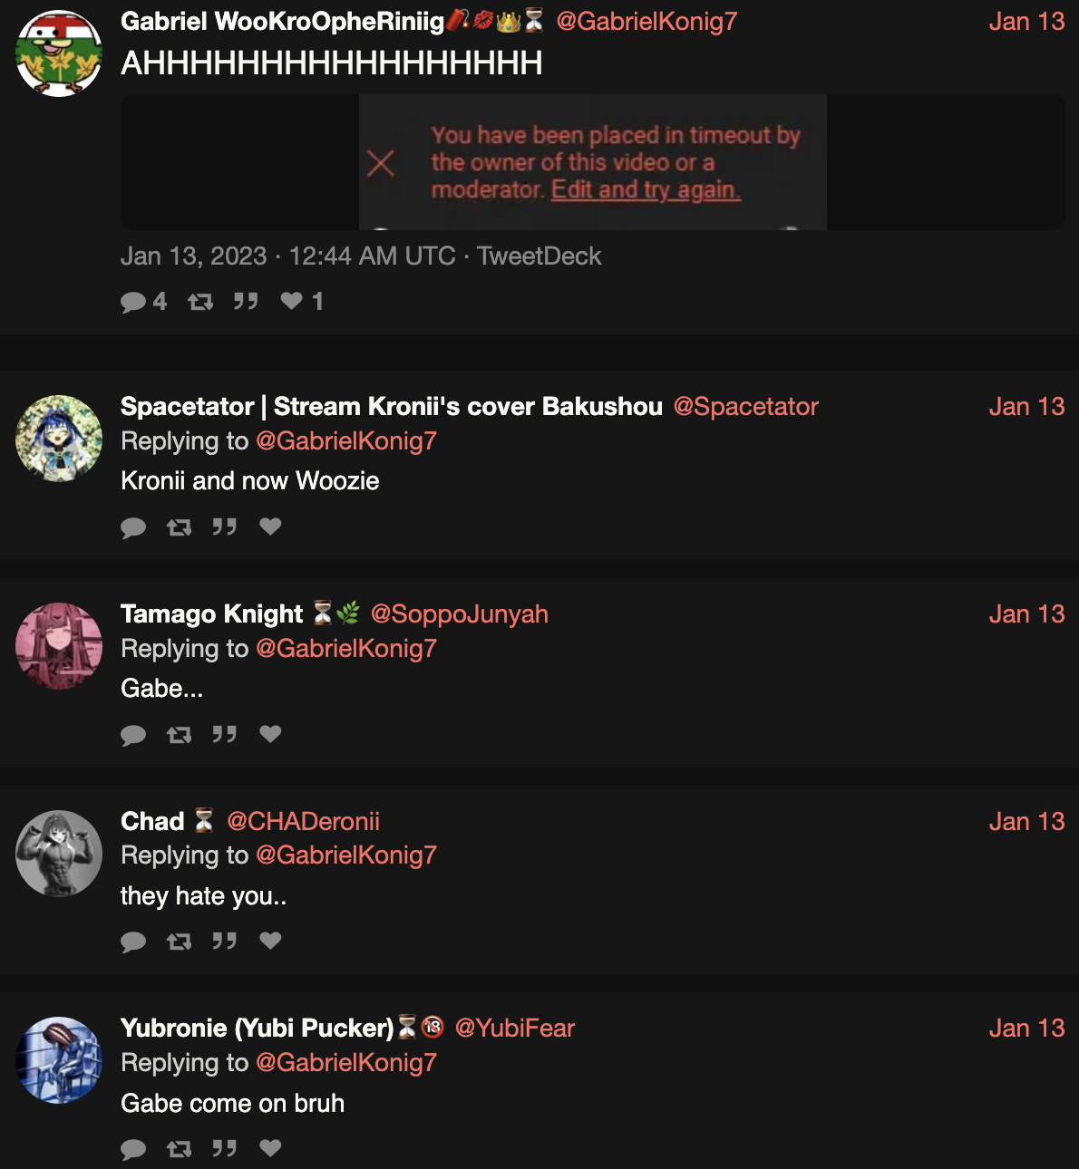Open the @Spacetator profile handle
The image size is (1079, 1169).
[x=745, y=406]
